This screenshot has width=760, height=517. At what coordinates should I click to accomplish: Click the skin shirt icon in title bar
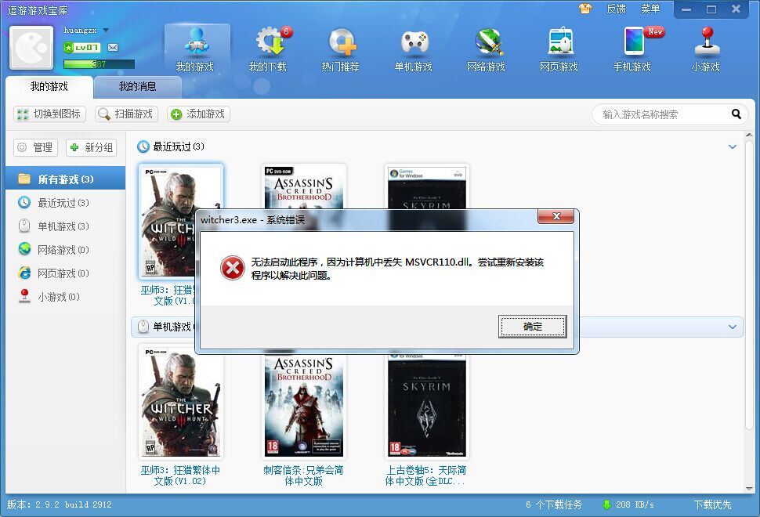(585, 9)
